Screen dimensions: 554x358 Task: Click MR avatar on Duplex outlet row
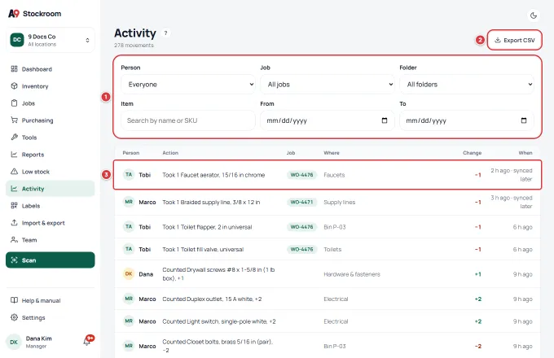point(129,299)
